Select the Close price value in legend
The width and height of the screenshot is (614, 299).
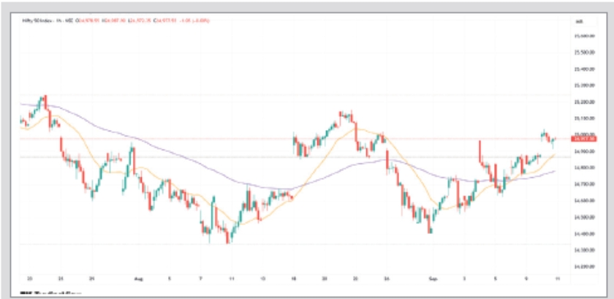tap(162, 20)
